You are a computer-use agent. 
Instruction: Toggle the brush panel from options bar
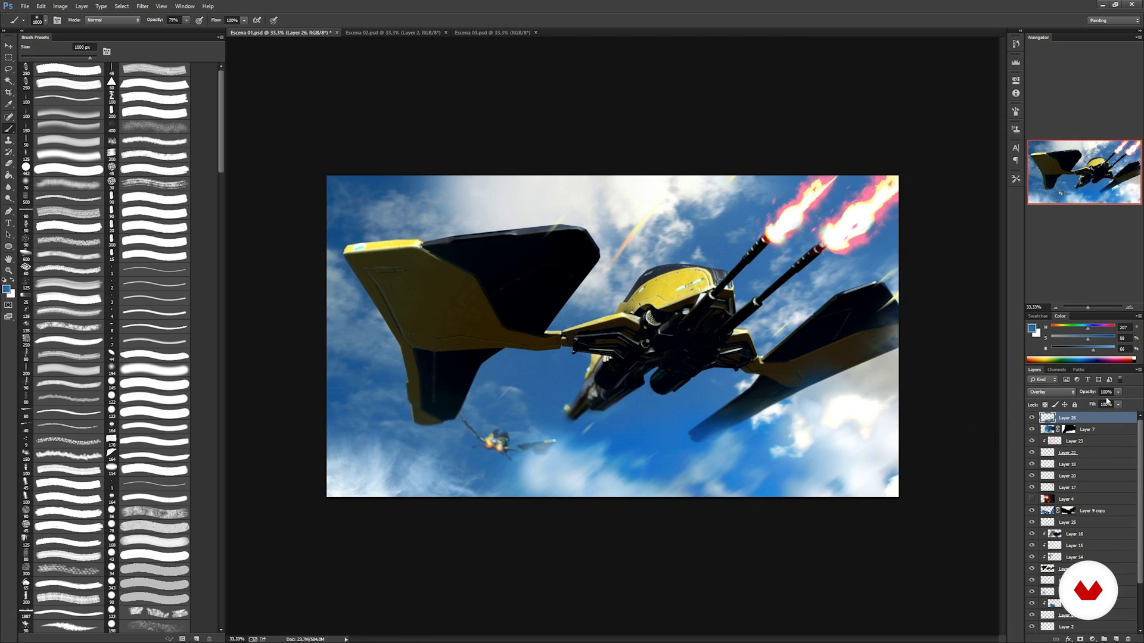point(57,20)
